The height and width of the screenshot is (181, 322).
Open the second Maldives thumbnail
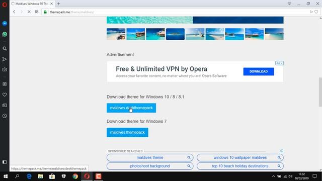pos(136,34)
